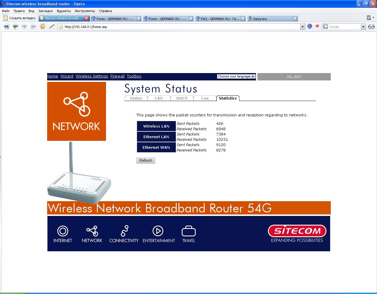Open the Справка menu

[105, 11]
